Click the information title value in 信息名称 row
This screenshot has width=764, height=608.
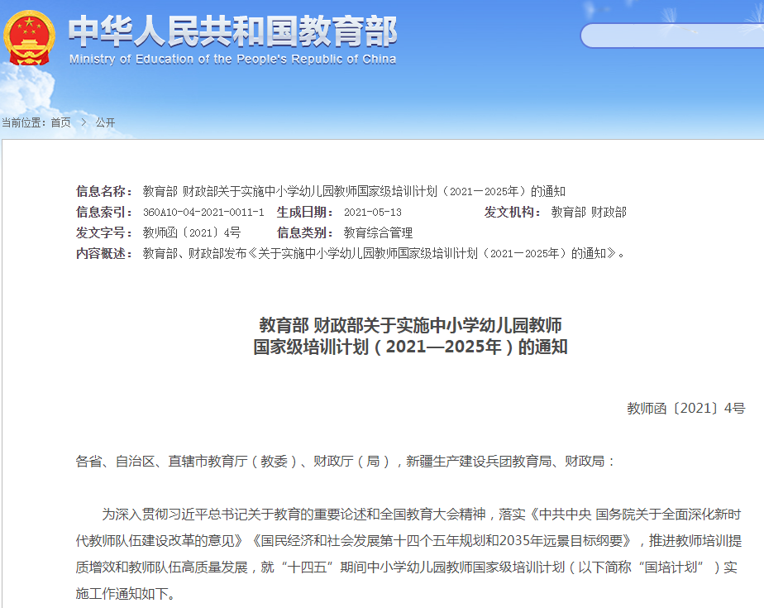(354, 191)
